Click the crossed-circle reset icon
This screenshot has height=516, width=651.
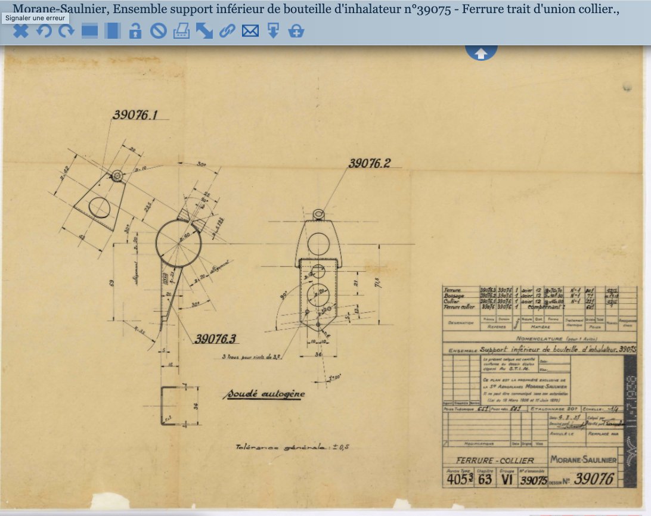(158, 31)
